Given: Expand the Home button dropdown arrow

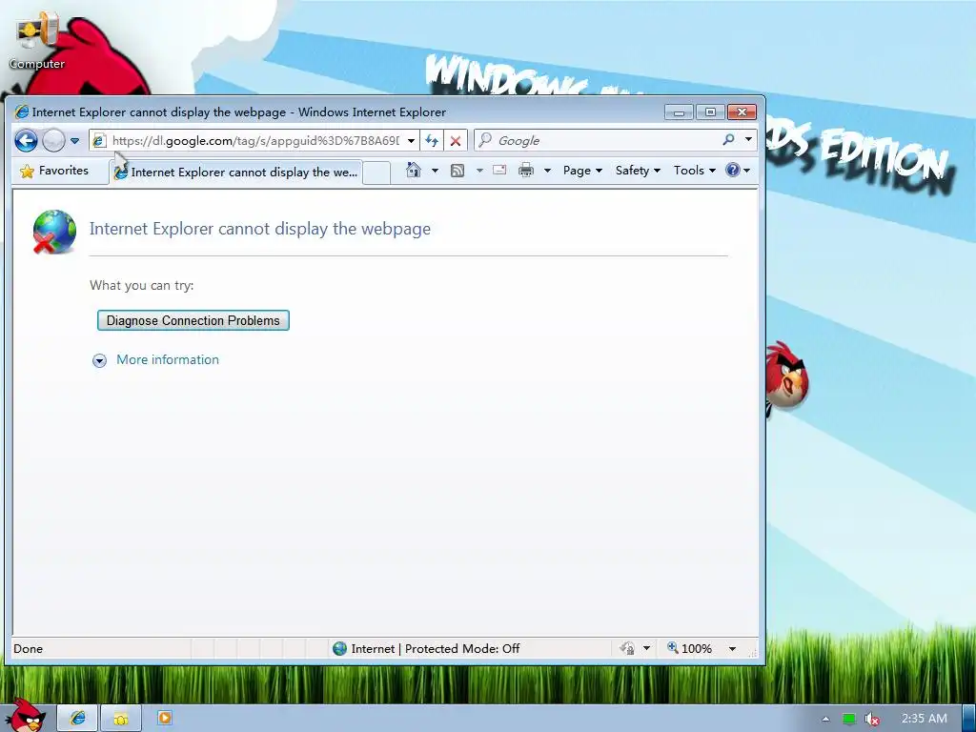Looking at the screenshot, I should tap(435, 171).
